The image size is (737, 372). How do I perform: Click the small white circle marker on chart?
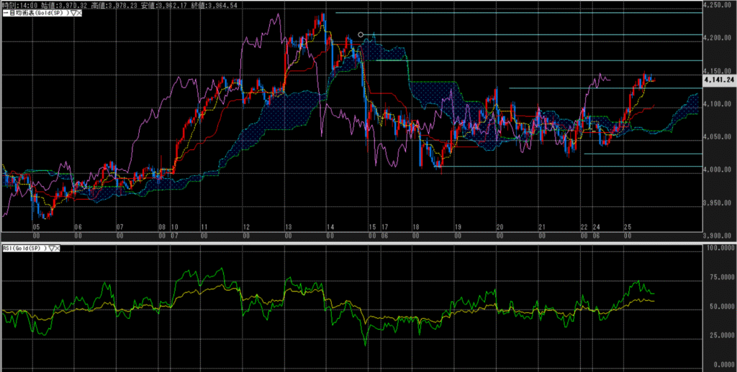click(x=361, y=34)
